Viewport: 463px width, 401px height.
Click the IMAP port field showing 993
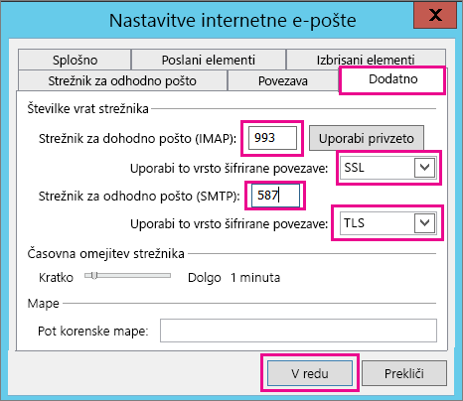272,138
